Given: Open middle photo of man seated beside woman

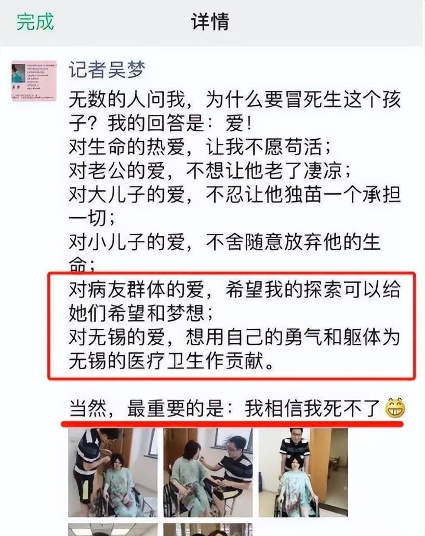Looking at the screenshot, I should 208,473.
